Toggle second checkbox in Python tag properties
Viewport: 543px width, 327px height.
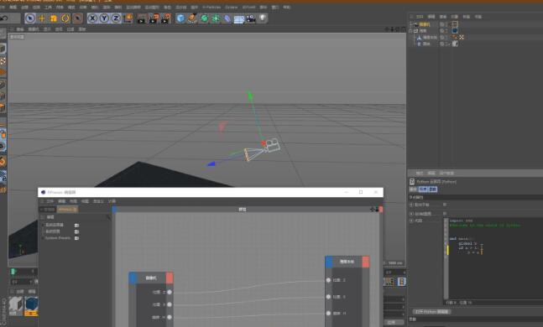coord(445,214)
